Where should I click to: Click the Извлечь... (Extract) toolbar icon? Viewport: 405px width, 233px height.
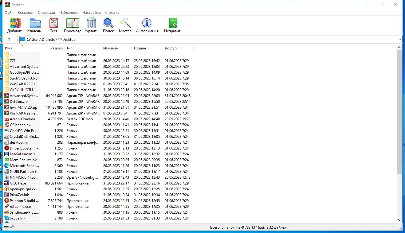tap(35, 23)
